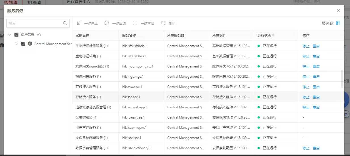Click the 安保用户管理 V1.5.101 component cell
350x156 pixels.
click(231, 128)
